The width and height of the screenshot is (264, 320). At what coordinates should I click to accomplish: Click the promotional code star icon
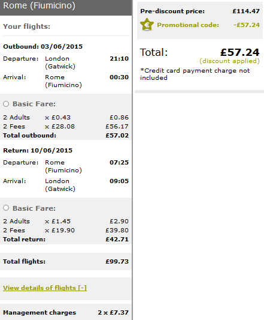click(147, 25)
